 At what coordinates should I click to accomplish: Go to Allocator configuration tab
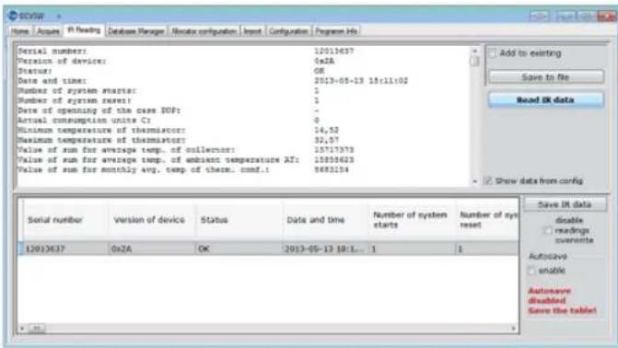click(204, 31)
